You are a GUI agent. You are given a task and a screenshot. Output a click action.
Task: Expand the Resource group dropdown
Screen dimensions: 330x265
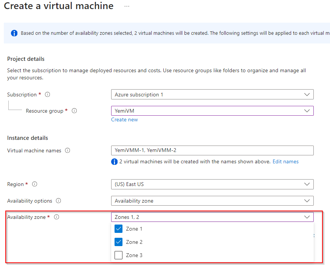(212, 111)
